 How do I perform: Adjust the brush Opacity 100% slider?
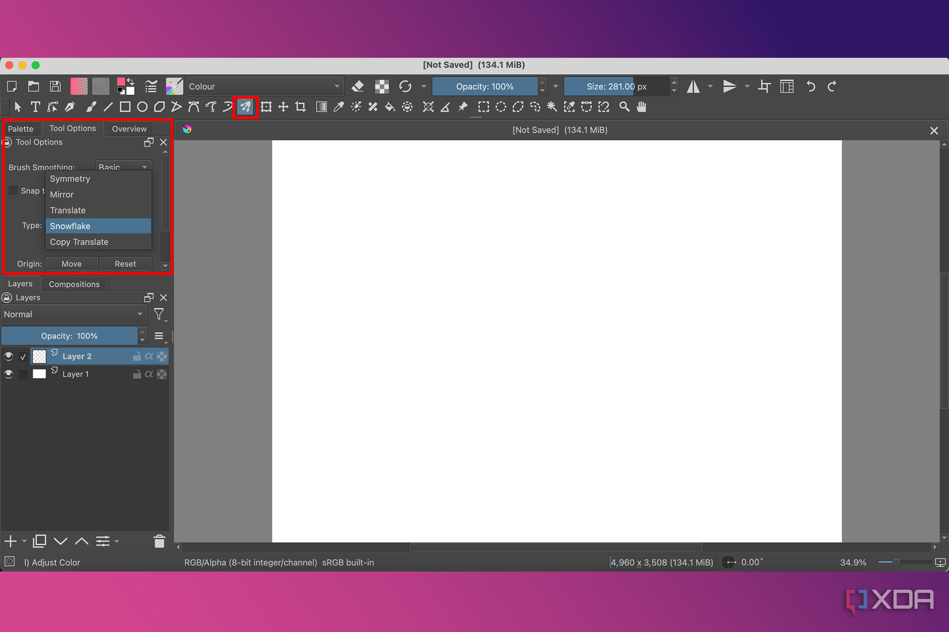pos(485,86)
